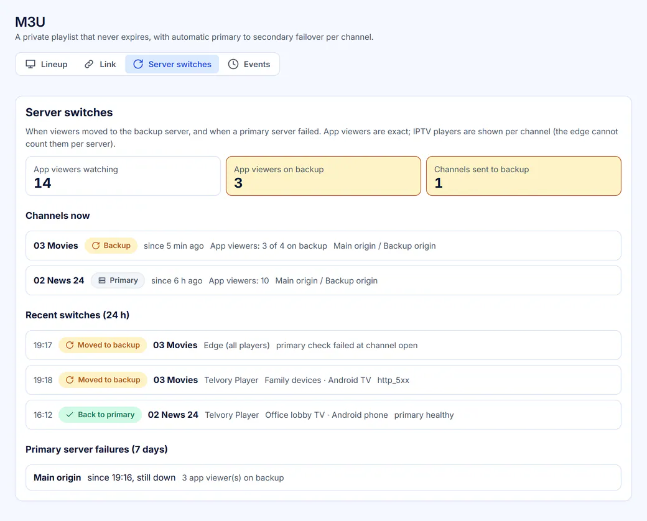Open the Lineup tab
The height and width of the screenshot is (521, 647).
click(x=46, y=65)
